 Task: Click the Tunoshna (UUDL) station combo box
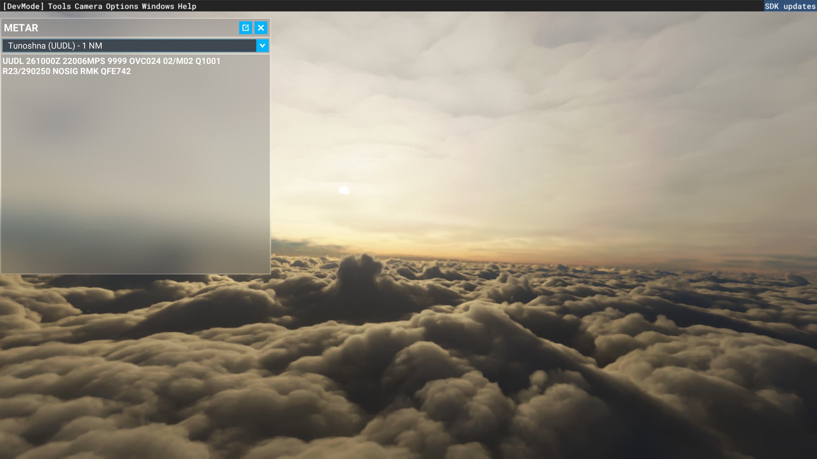click(129, 45)
